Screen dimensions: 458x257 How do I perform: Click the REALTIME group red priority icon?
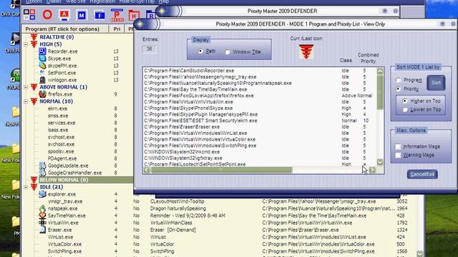click(34, 37)
